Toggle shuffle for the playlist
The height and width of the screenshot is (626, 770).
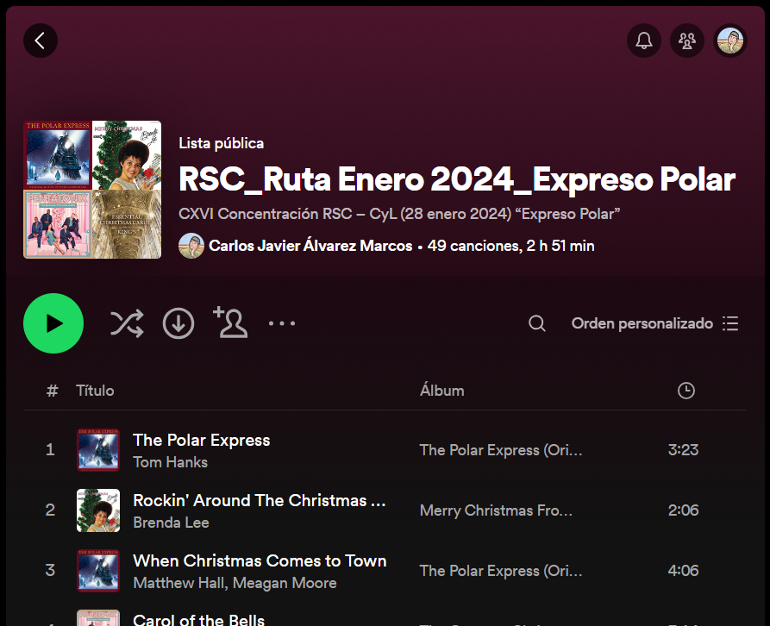pos(128,323)
